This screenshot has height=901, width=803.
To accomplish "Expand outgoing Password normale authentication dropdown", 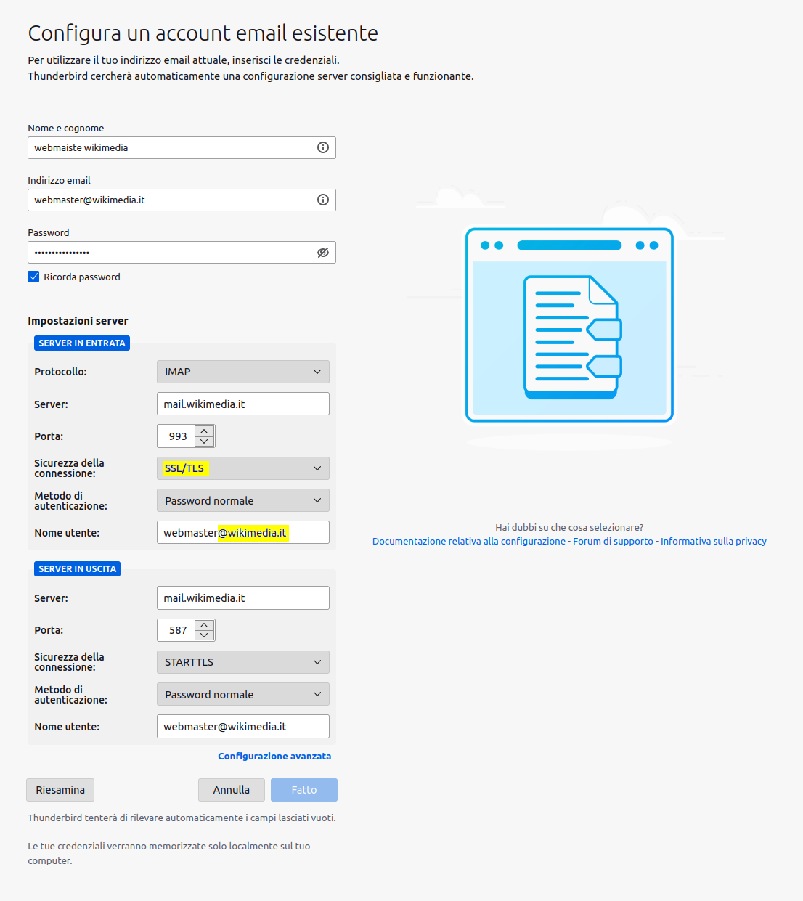I will (x=242, y=695).
